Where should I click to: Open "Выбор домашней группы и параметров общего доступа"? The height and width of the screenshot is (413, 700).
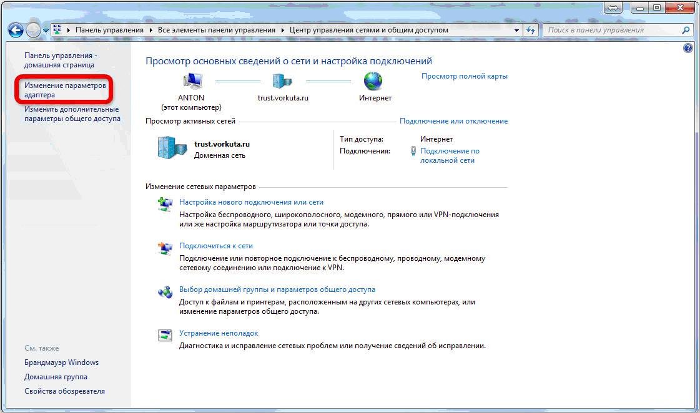point(277,289)
